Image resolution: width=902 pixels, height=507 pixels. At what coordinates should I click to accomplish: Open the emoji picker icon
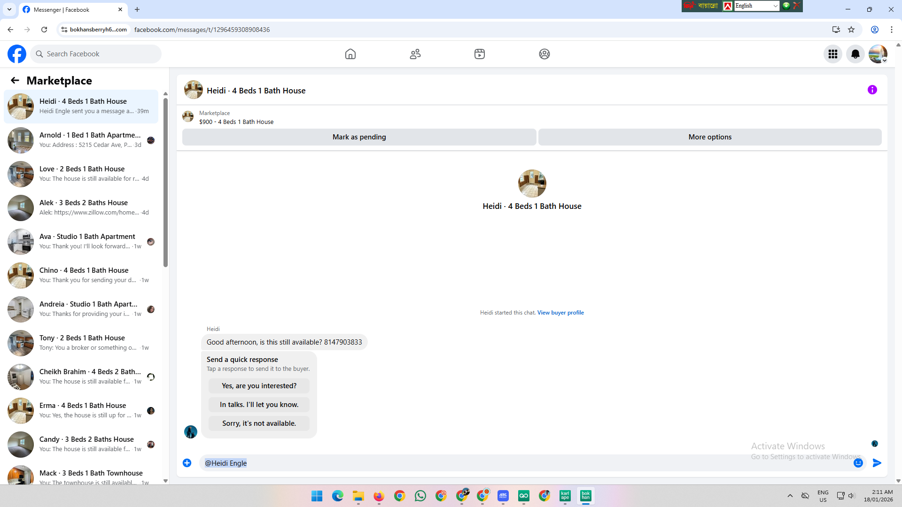pos(858,463)
